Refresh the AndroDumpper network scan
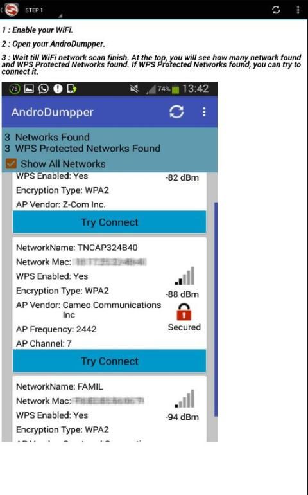The height and width of the screenshot is (495, 308). point(176,112)
